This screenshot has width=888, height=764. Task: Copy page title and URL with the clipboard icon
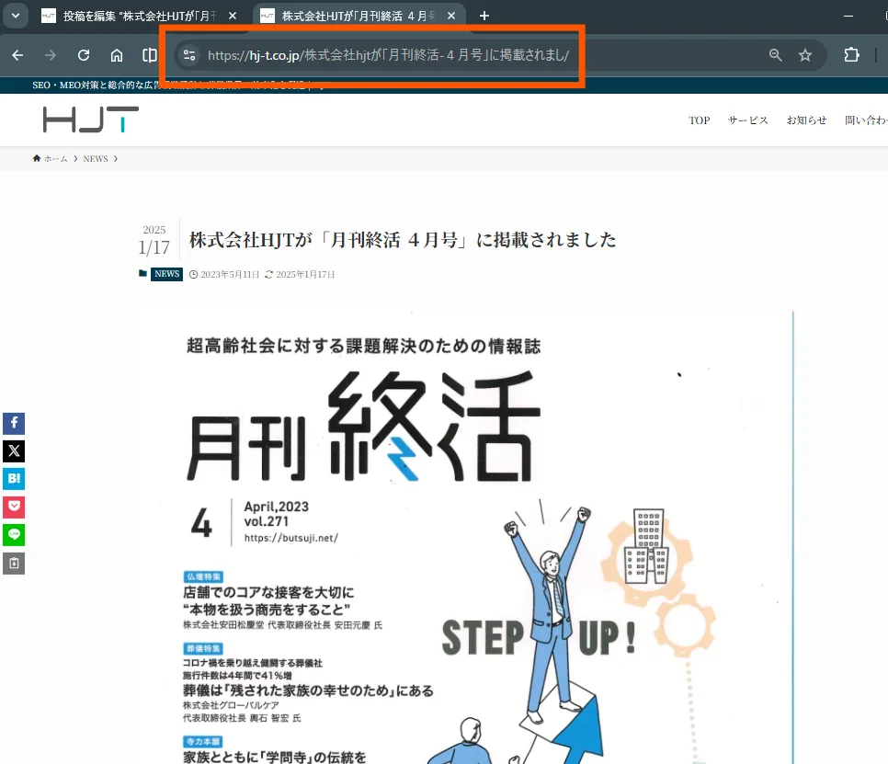pos(14,563)
